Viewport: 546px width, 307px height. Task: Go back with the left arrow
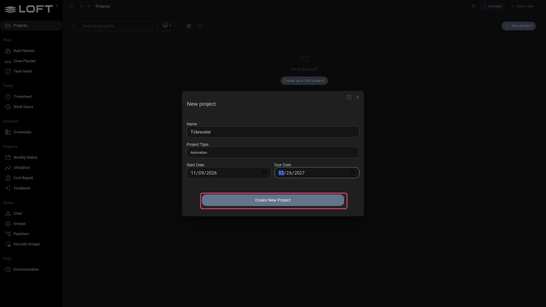click(82, 6)
